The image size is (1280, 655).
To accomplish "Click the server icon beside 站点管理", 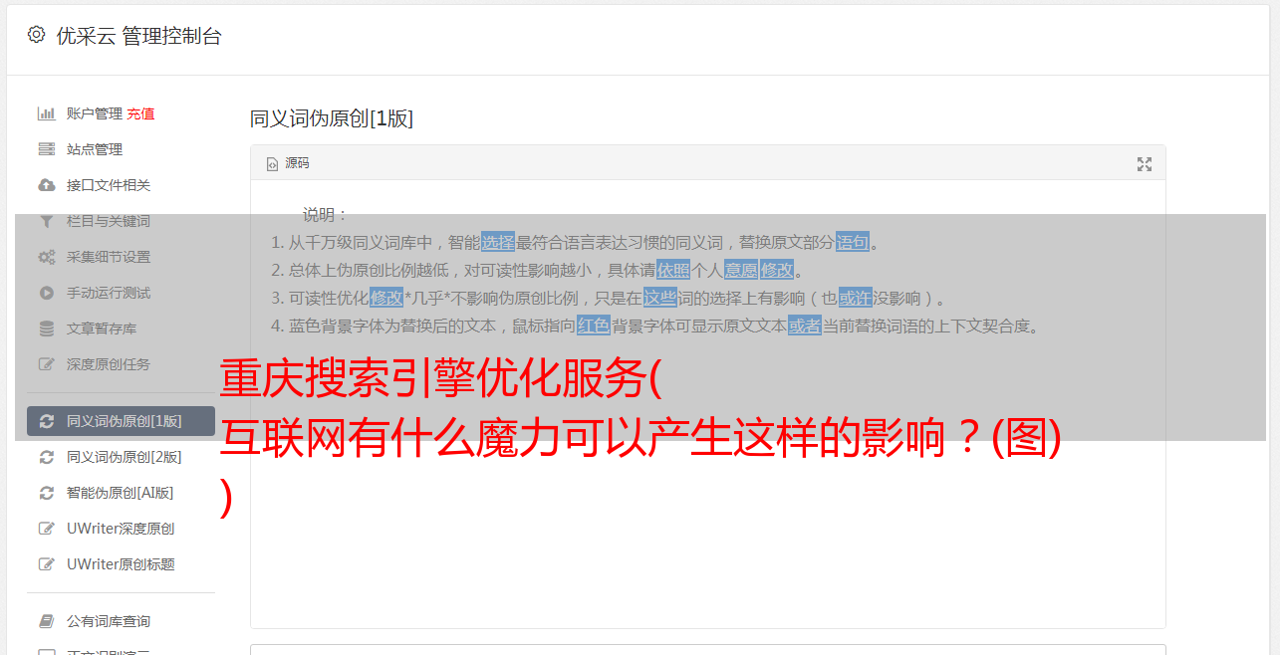I will [x=46, y=149].
